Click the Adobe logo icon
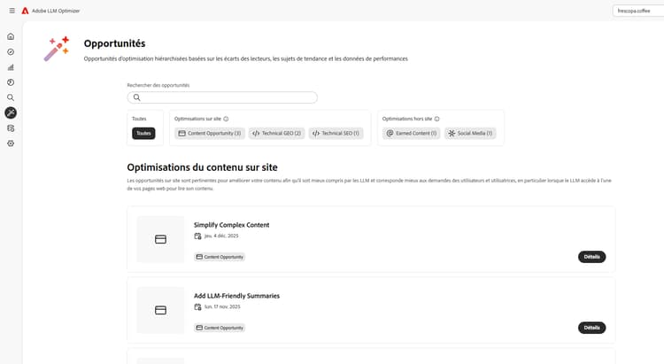Image resolution: width=664 pixels, height=364 pixels. point(25,11)
